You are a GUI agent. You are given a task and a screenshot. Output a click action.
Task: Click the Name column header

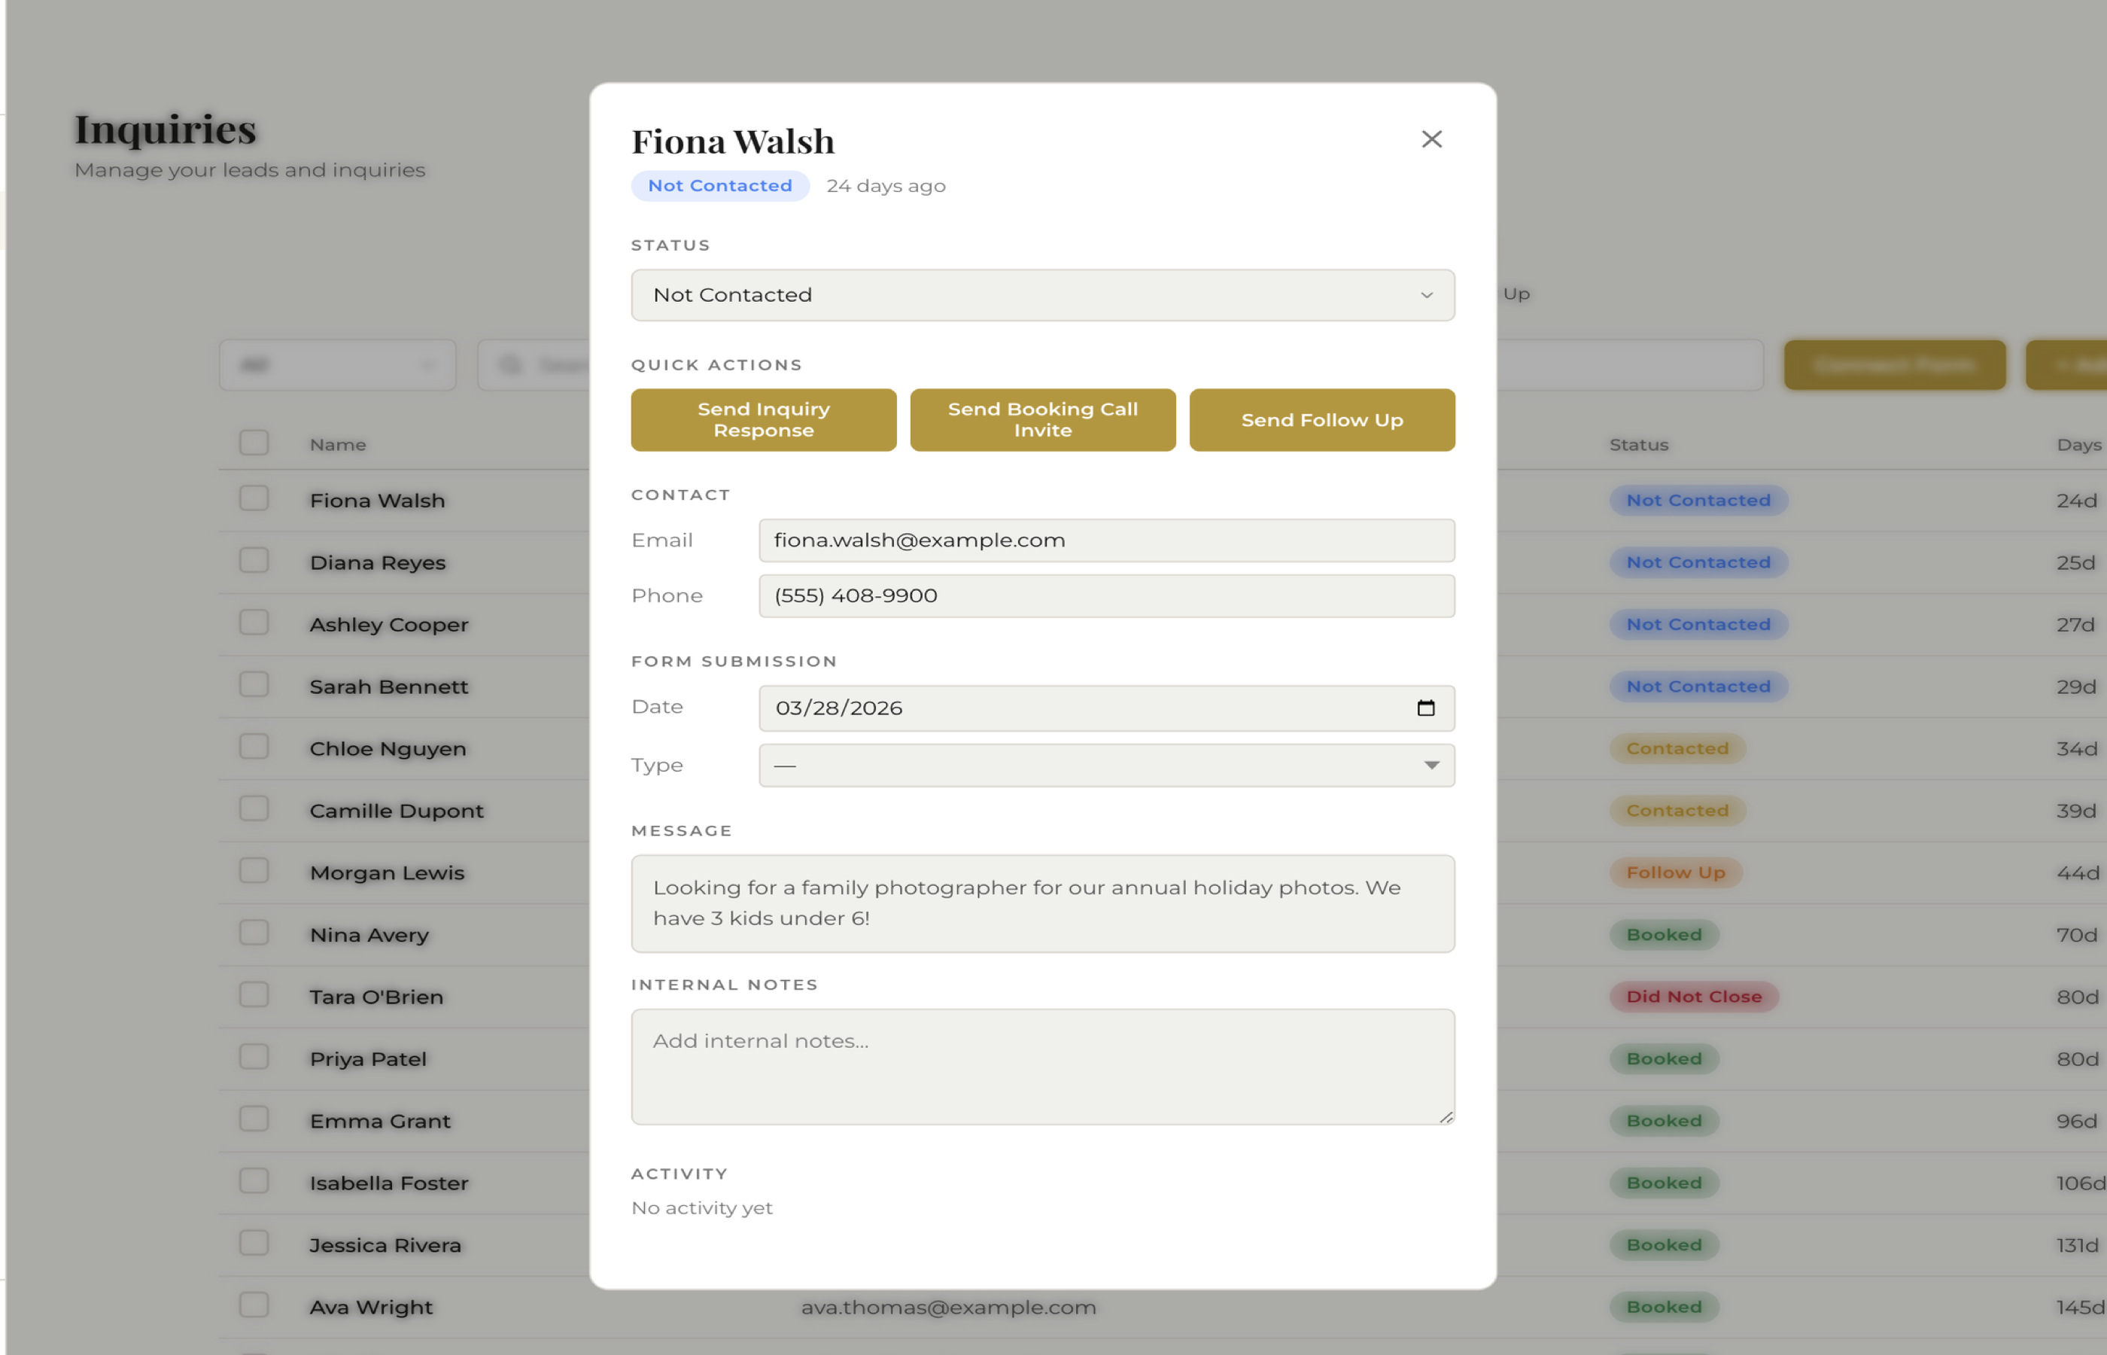[x=338, y=444]
